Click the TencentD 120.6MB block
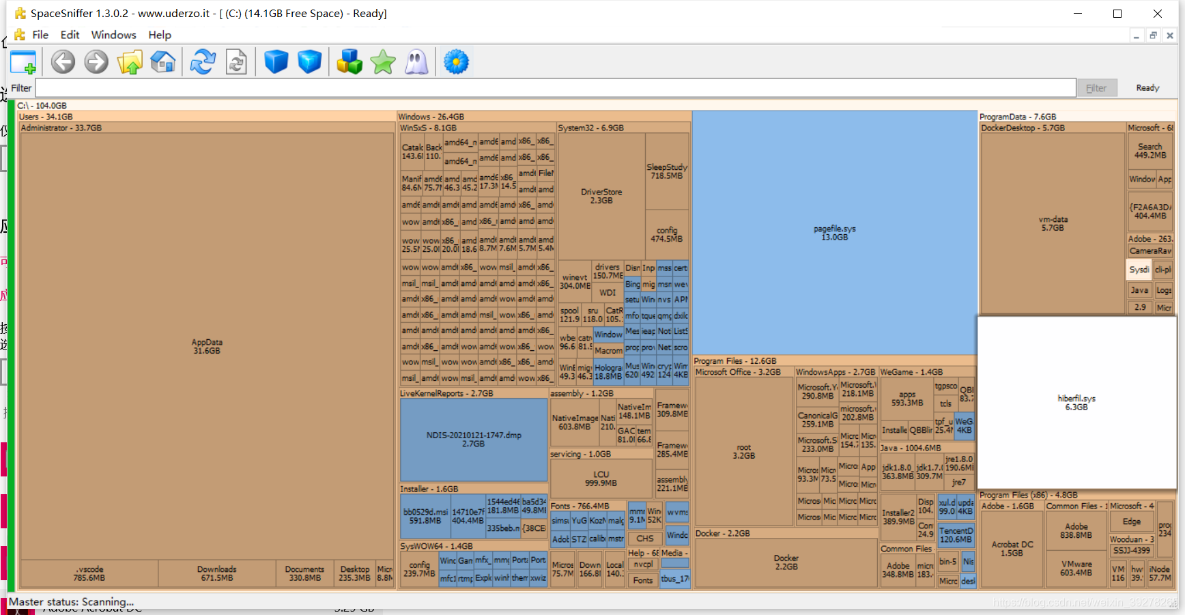Viewport: 1185px width, 615px height. pos(956,535)
